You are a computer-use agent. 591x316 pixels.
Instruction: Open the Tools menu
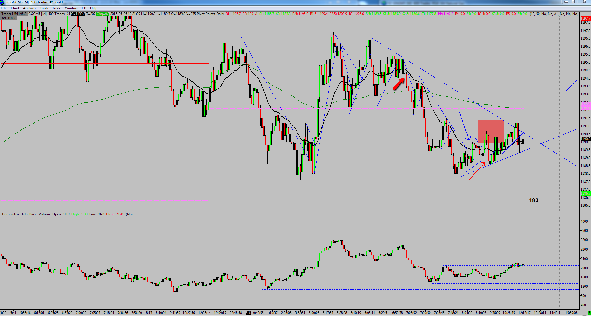point(44,8)
